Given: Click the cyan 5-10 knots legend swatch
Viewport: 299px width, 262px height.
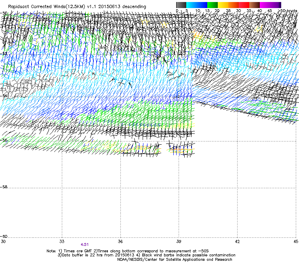Looking at the screenshot, I should [x=192, y=5].
